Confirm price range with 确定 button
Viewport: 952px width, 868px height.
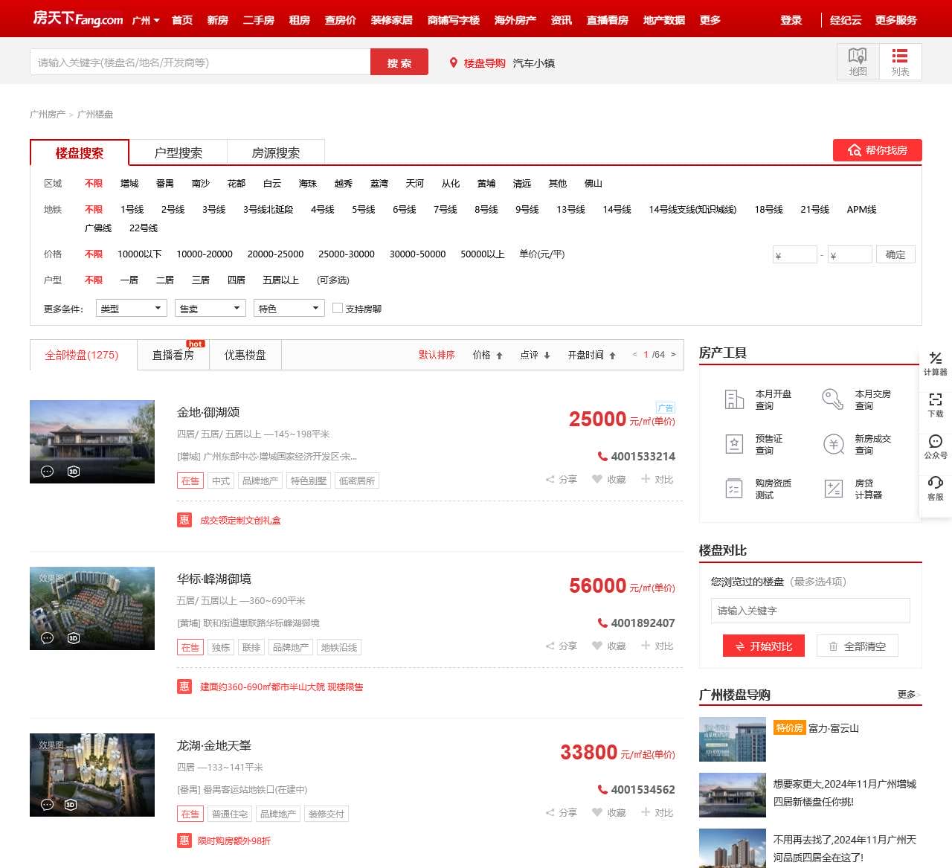[895, 254]
